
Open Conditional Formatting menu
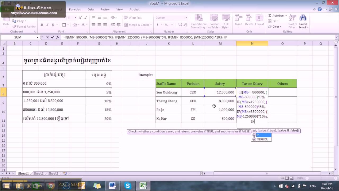click(x=199, y=21)
